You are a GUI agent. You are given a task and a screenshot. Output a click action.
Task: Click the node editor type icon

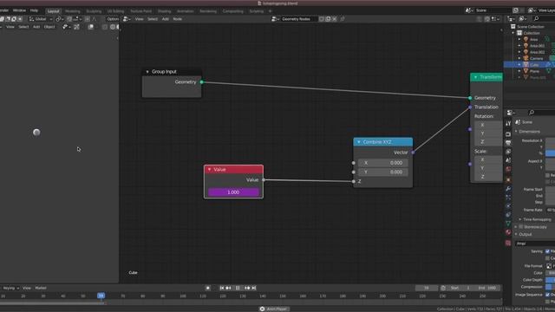point(126,19)
